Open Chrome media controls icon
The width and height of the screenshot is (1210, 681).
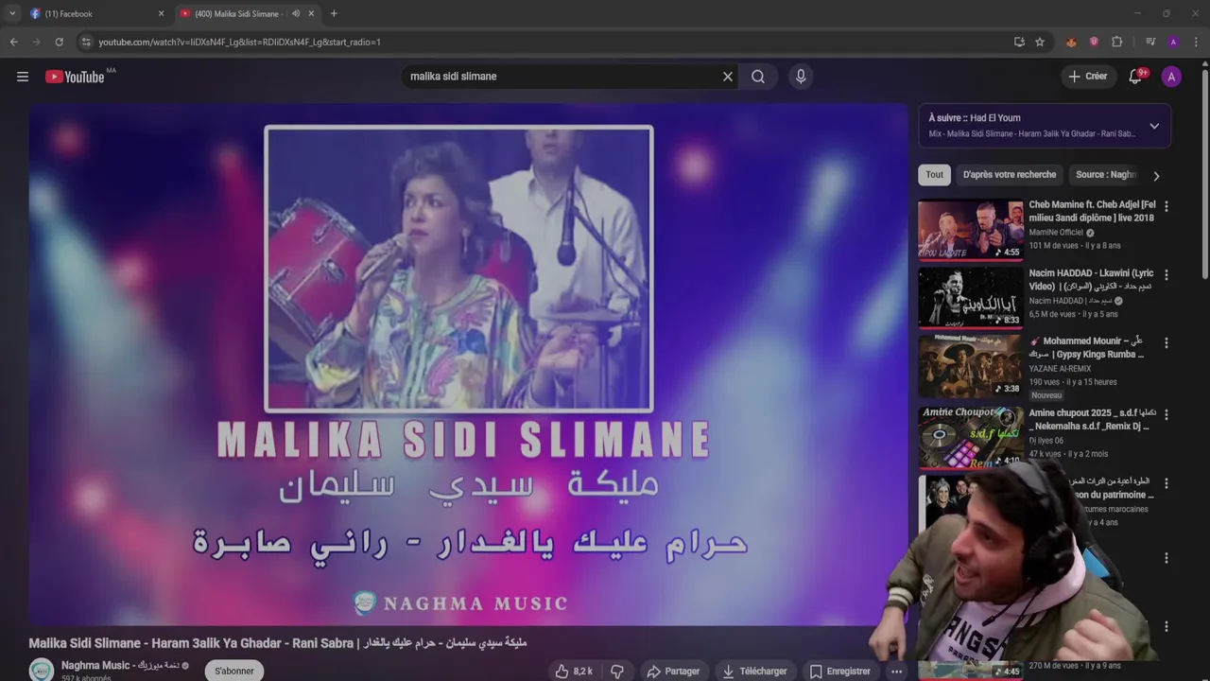point(1150,42)
